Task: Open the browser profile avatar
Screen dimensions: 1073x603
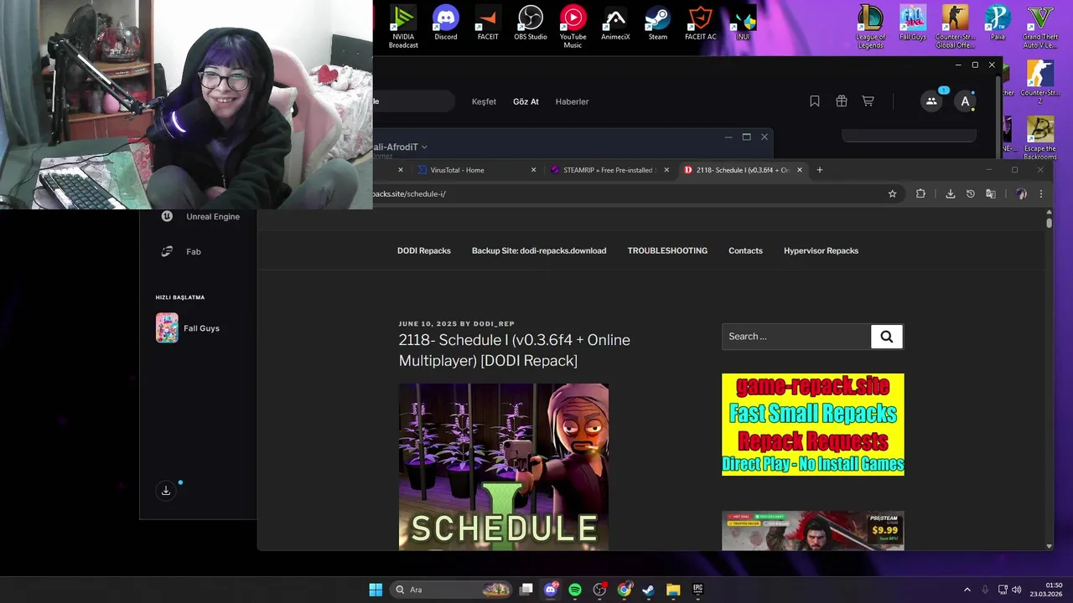Action: (1021, 193)
